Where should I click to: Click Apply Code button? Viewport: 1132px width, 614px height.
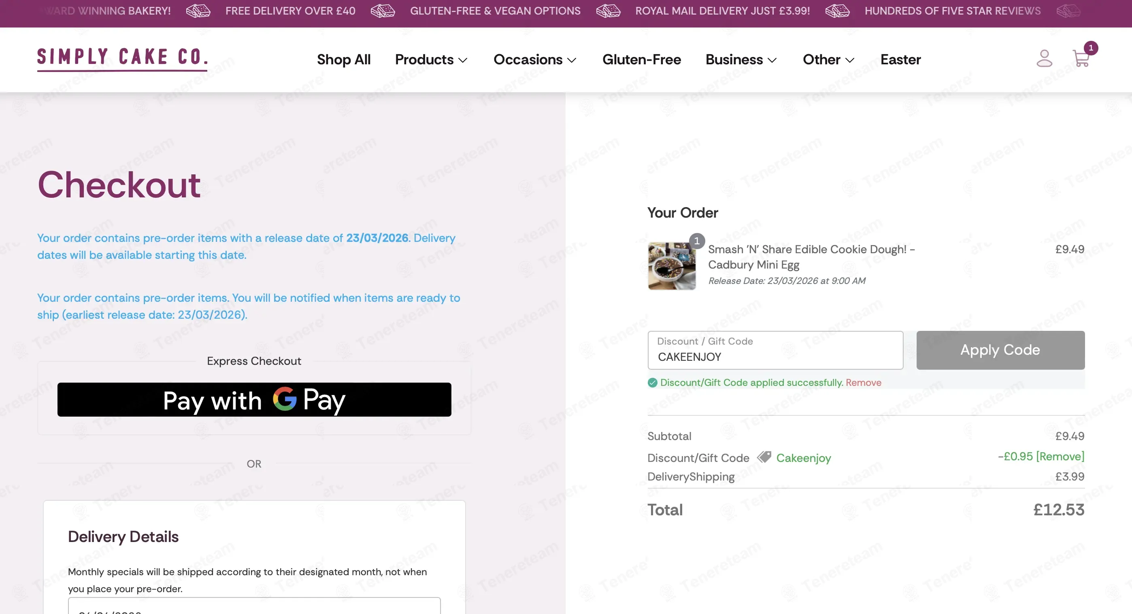click(1000, 350)
